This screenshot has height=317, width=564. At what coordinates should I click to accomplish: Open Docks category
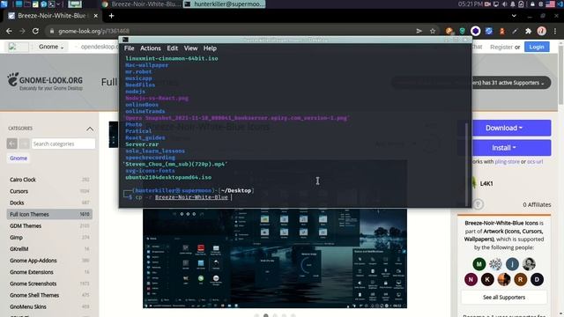coord(17,203)
